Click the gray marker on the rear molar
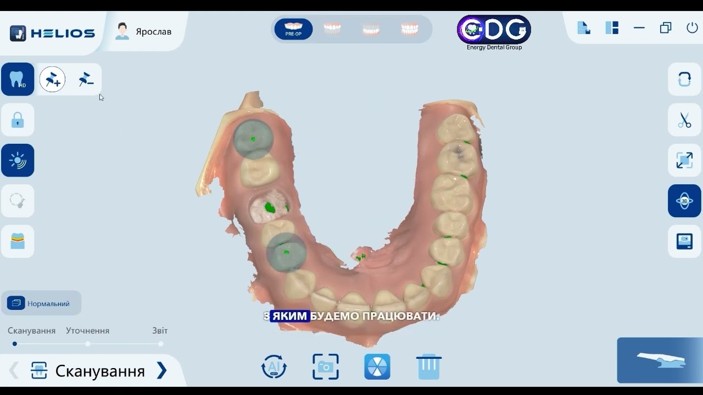703x395 pixels. click(253, 139)
